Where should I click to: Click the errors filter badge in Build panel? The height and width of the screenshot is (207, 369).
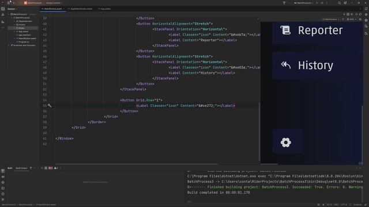[50, 168]
